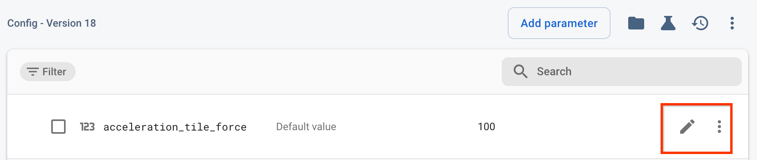The width and height of the screenshot is (757, 160).
Task: Tick the acceleration_tile_force checkbox
Action: [x=58, y=127]
